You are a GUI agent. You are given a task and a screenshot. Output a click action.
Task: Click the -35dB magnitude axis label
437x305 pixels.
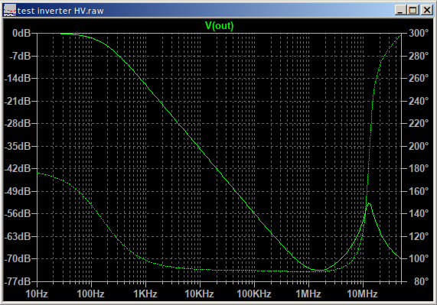tap(18, 146)
